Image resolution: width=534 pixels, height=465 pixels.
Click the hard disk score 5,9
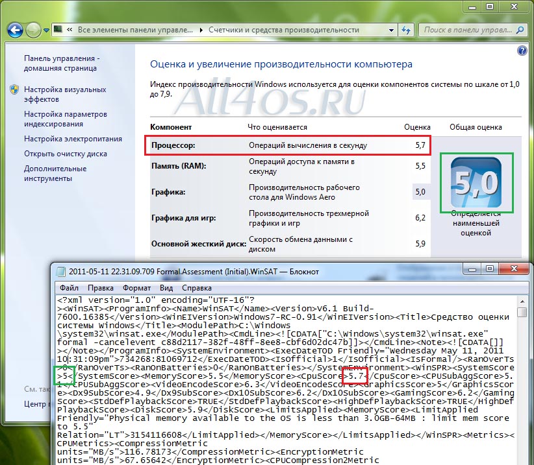(420, 244)
